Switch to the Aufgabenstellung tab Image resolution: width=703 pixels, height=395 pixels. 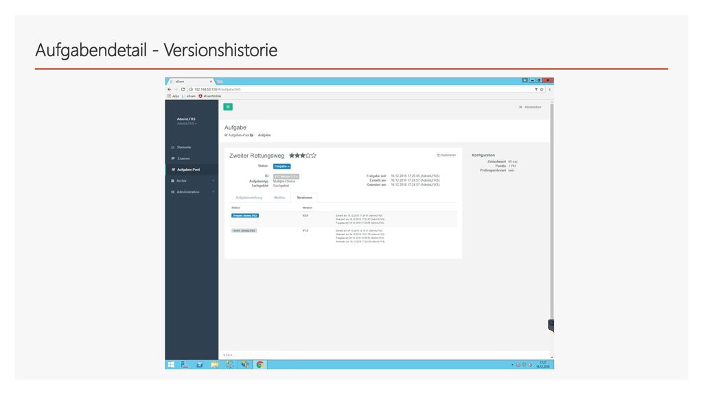[249, 197]
